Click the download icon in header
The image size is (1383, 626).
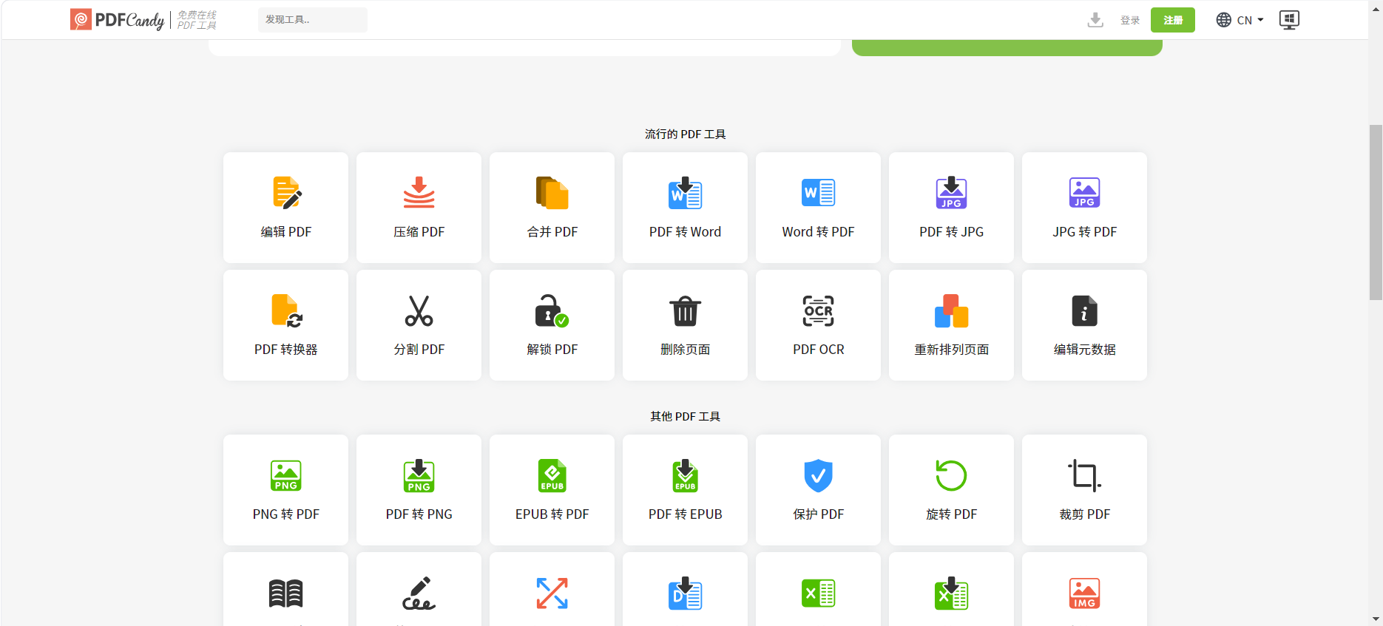point(1095,20)
